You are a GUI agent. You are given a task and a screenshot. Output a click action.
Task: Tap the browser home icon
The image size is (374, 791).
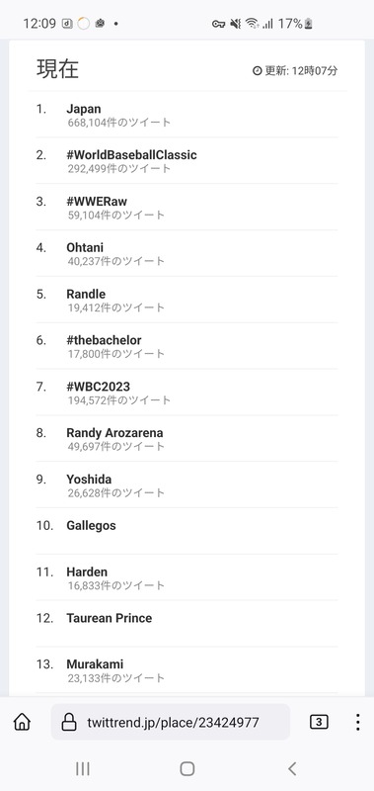(22, 722)
